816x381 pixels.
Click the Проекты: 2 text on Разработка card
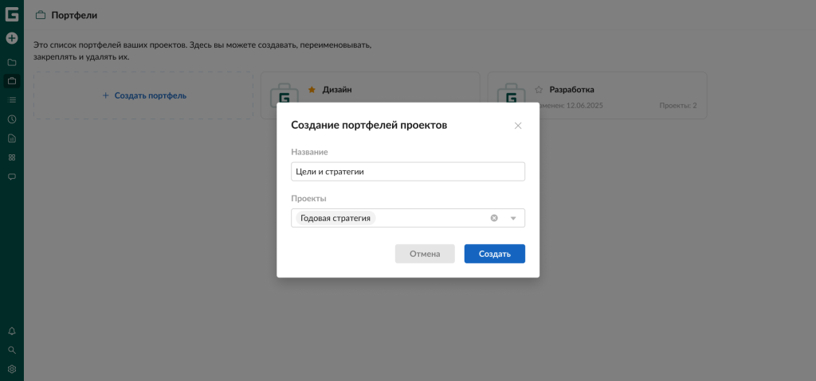(678, 106)
